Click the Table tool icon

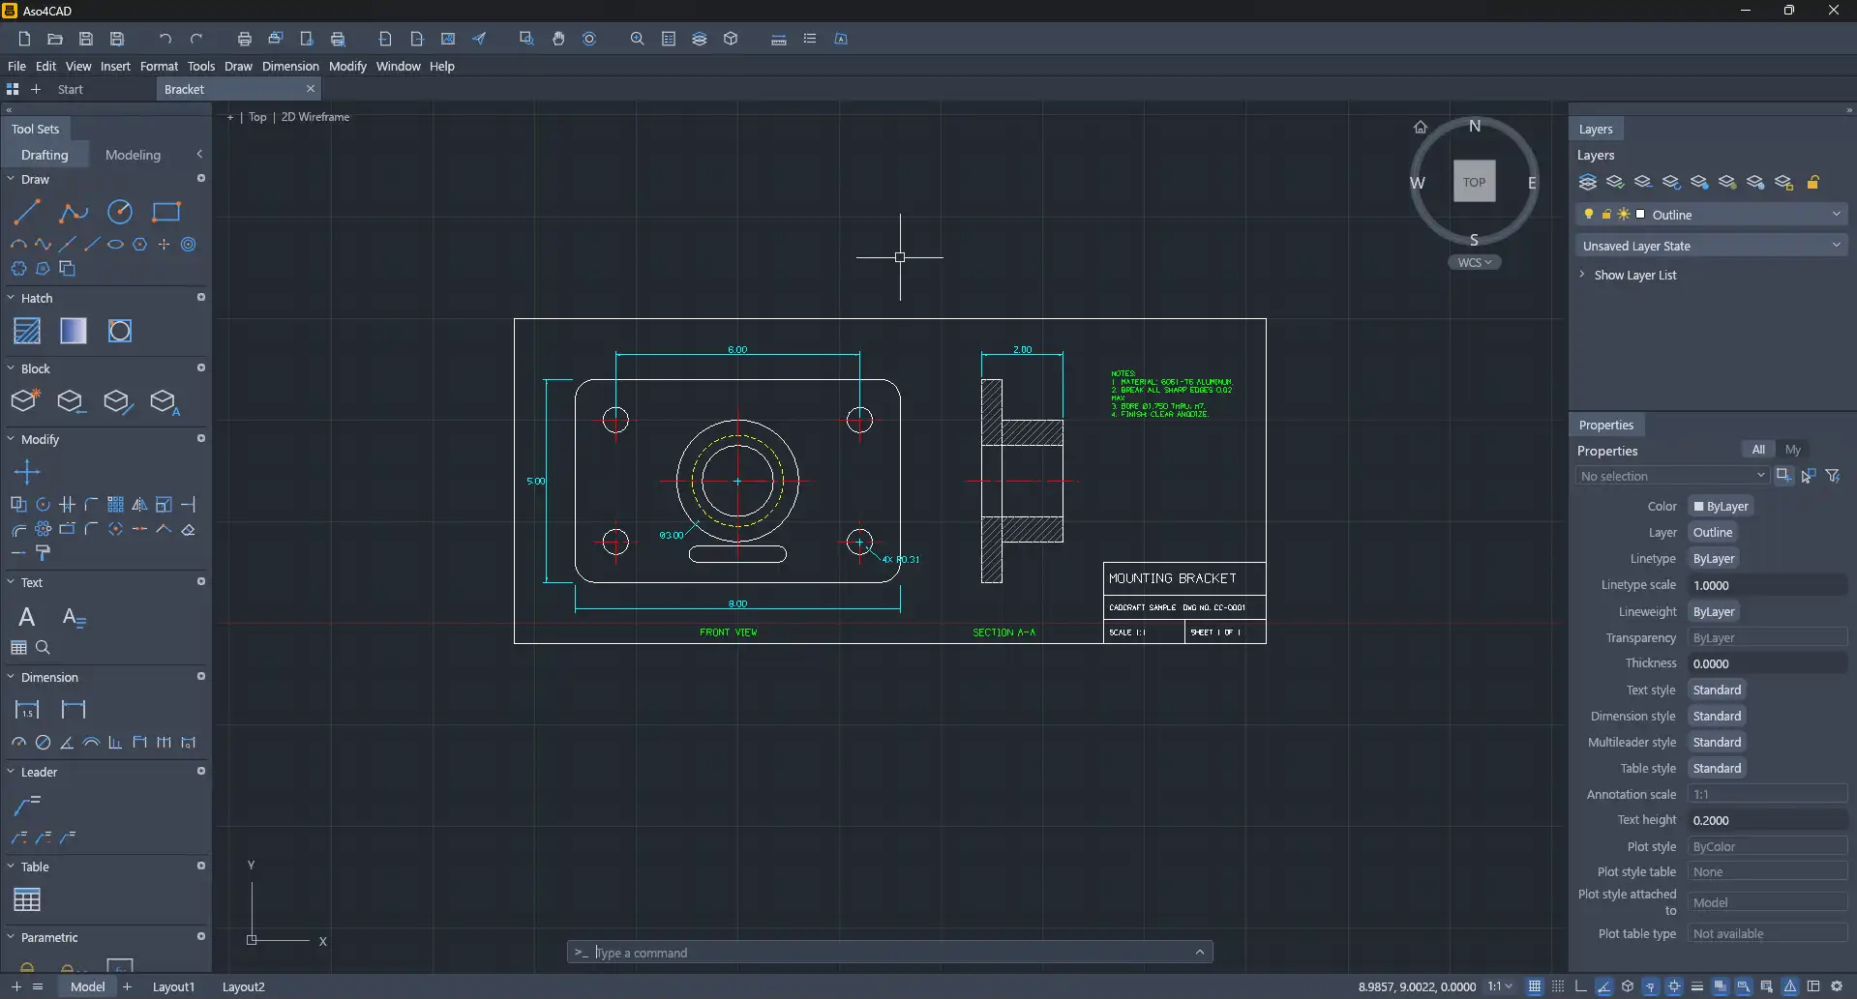tap(27, 899)
